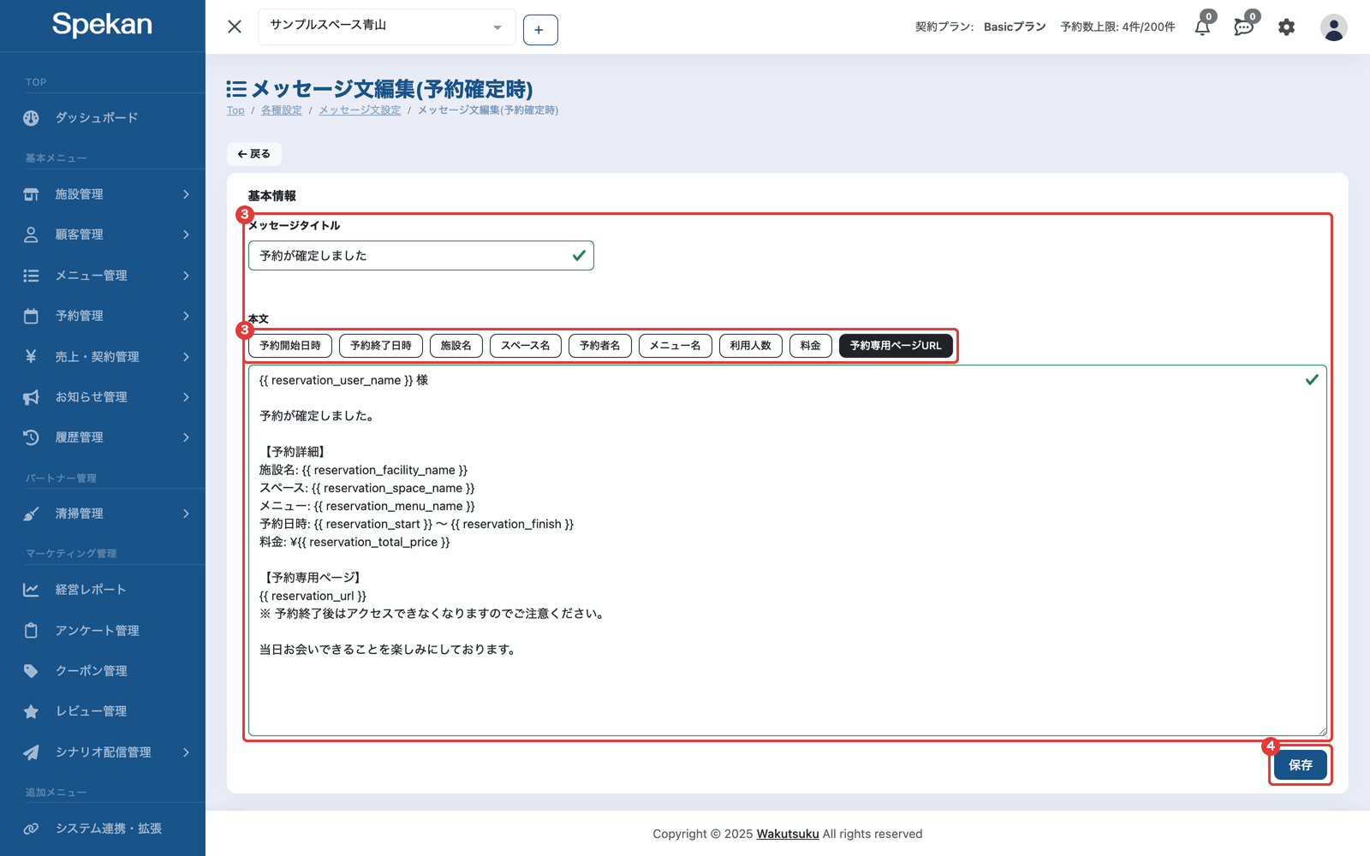Expand the 顧客管理 menu chevron
The image size is (1370, 856).
point(186,235)
